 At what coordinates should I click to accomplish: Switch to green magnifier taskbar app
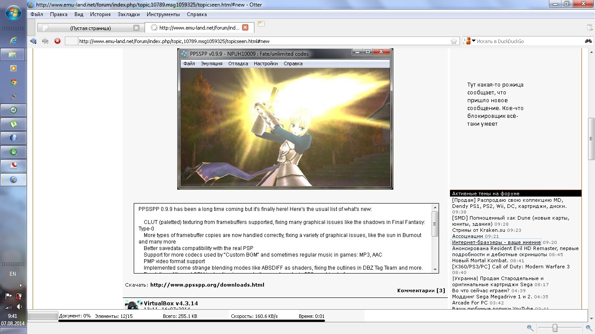tap(14, 152)
